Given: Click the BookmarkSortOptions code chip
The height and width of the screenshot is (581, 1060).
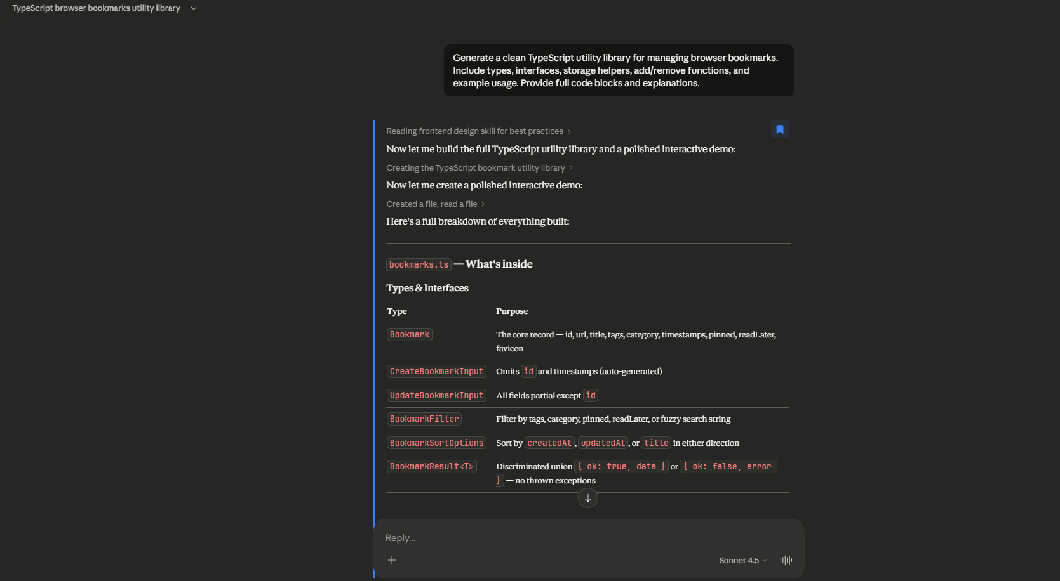Looking at the screenshot, I should tap(436, 443).
